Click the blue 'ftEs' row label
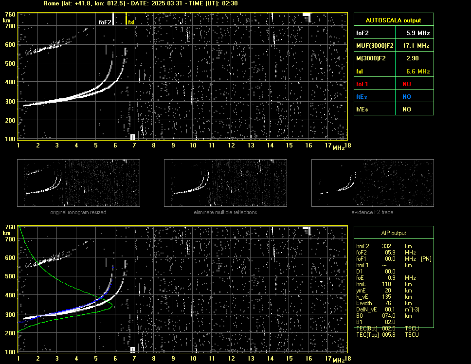Viewport: 471px width, 364px height. tap(362, 97)
